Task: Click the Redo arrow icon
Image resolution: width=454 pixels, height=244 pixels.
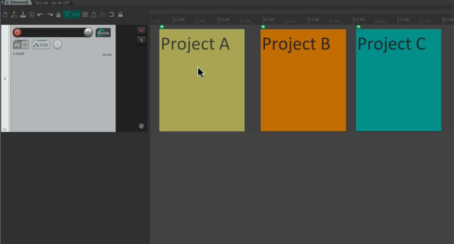Action: coord(50,15)
